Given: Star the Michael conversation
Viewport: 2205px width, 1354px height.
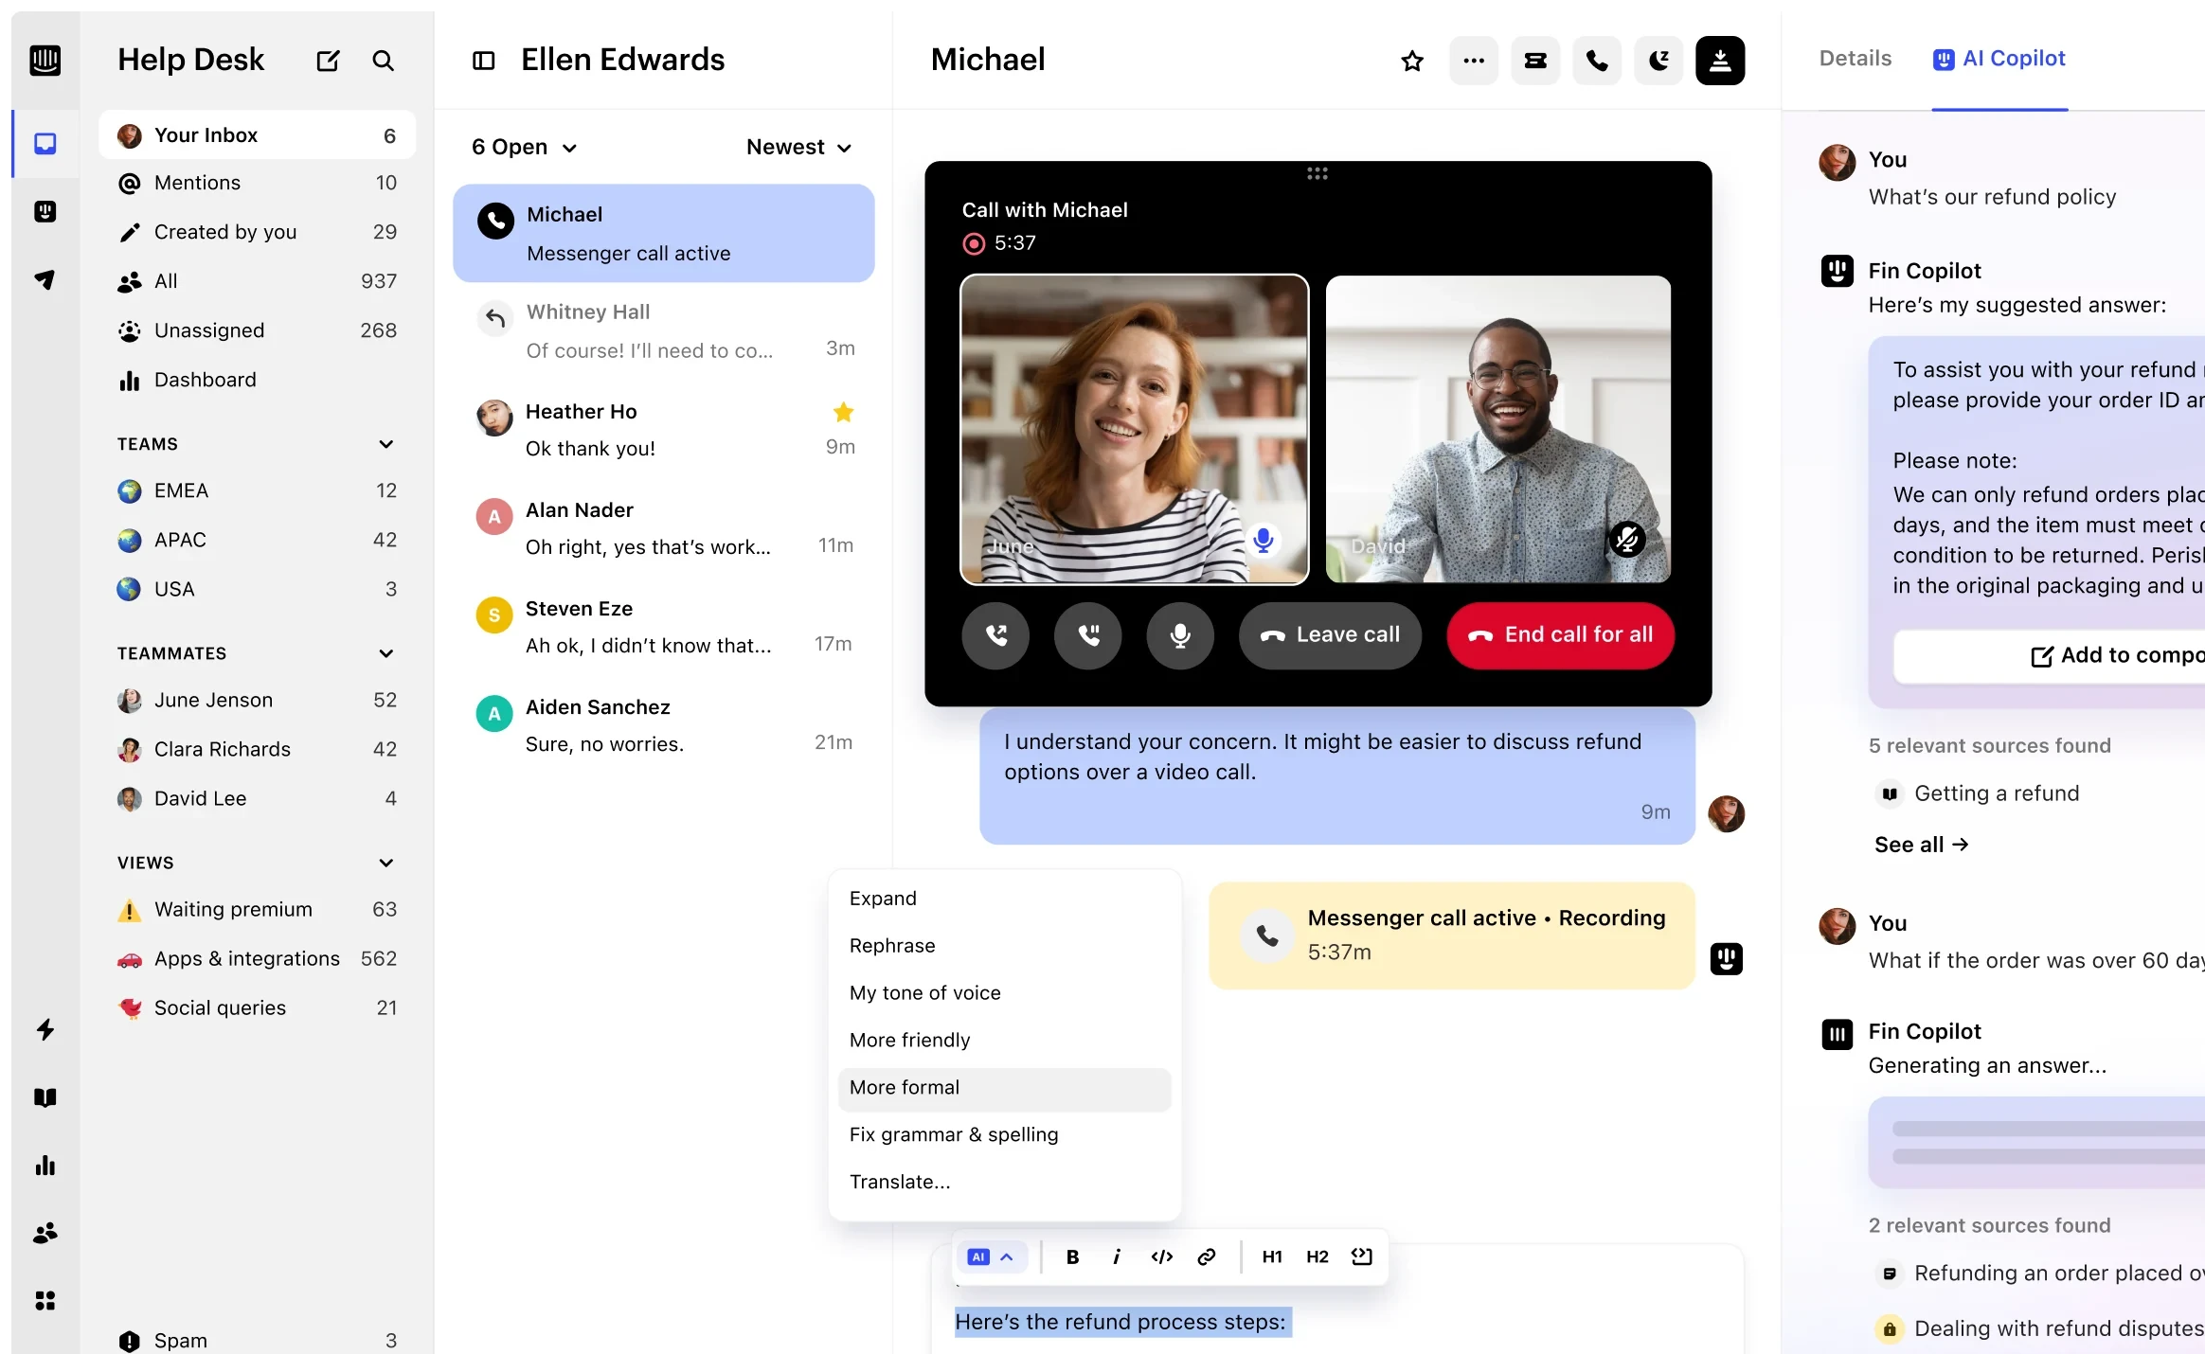Looking at the screenshot, I should (x=1412, y=61).
